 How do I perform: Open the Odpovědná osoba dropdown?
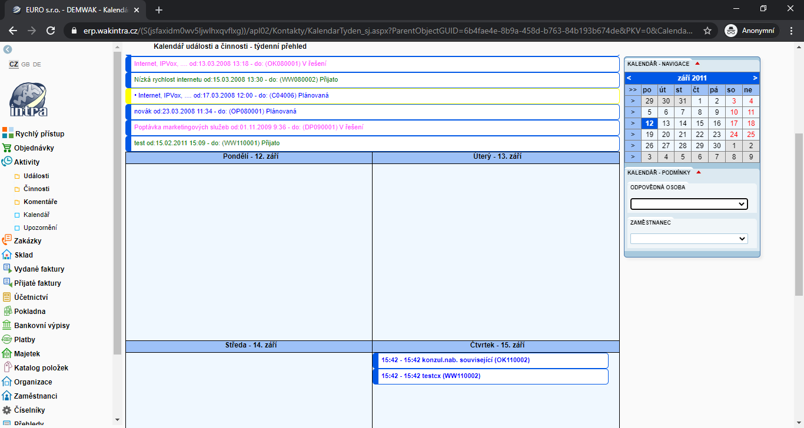pyautogui.click(x=689, y=204)
